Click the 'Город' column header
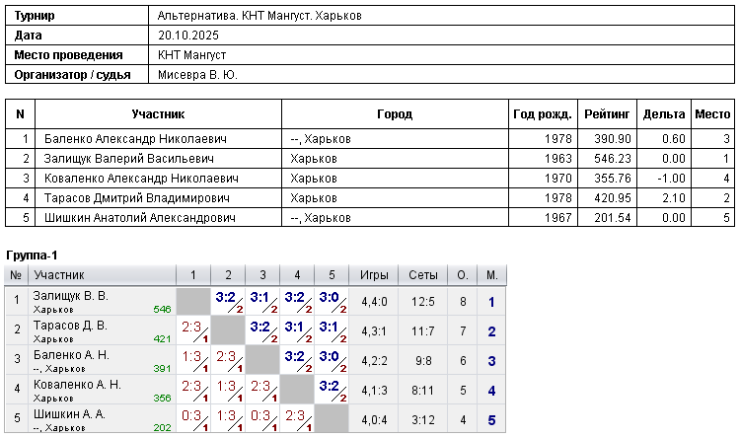Viewport: 740px width, 438px height. pyautogui.click(x=395, y=114)
